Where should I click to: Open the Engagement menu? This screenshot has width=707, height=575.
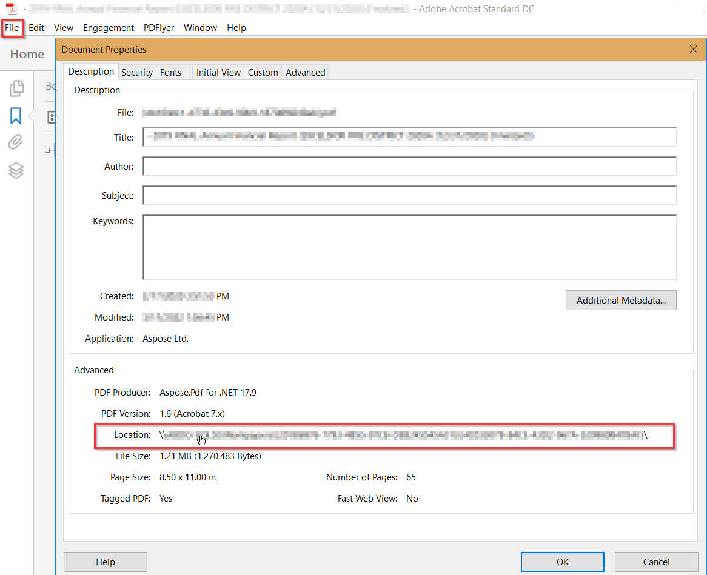[109, 28]
